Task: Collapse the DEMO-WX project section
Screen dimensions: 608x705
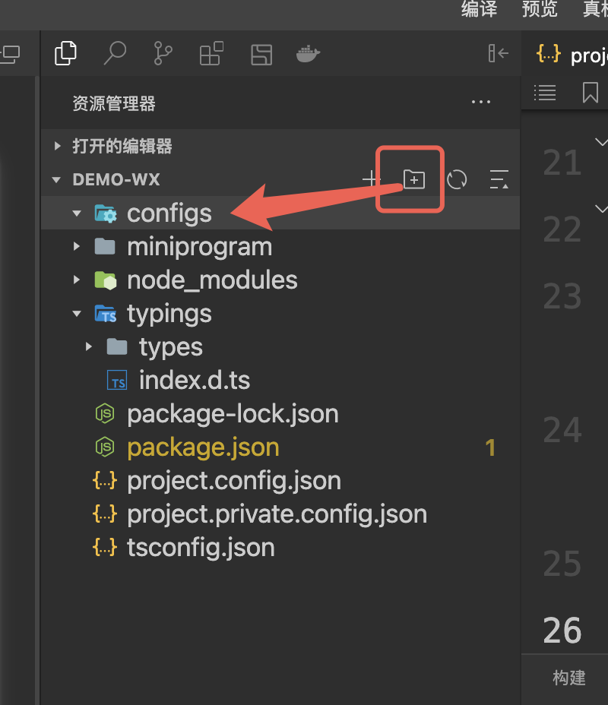Action: click(x=56, y=180)
